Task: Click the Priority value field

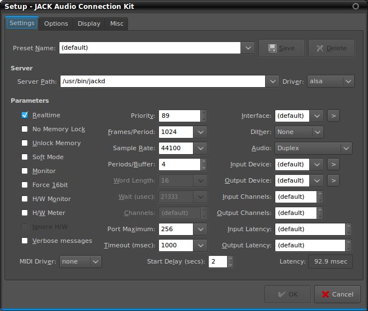Action: tap(180, 116)
